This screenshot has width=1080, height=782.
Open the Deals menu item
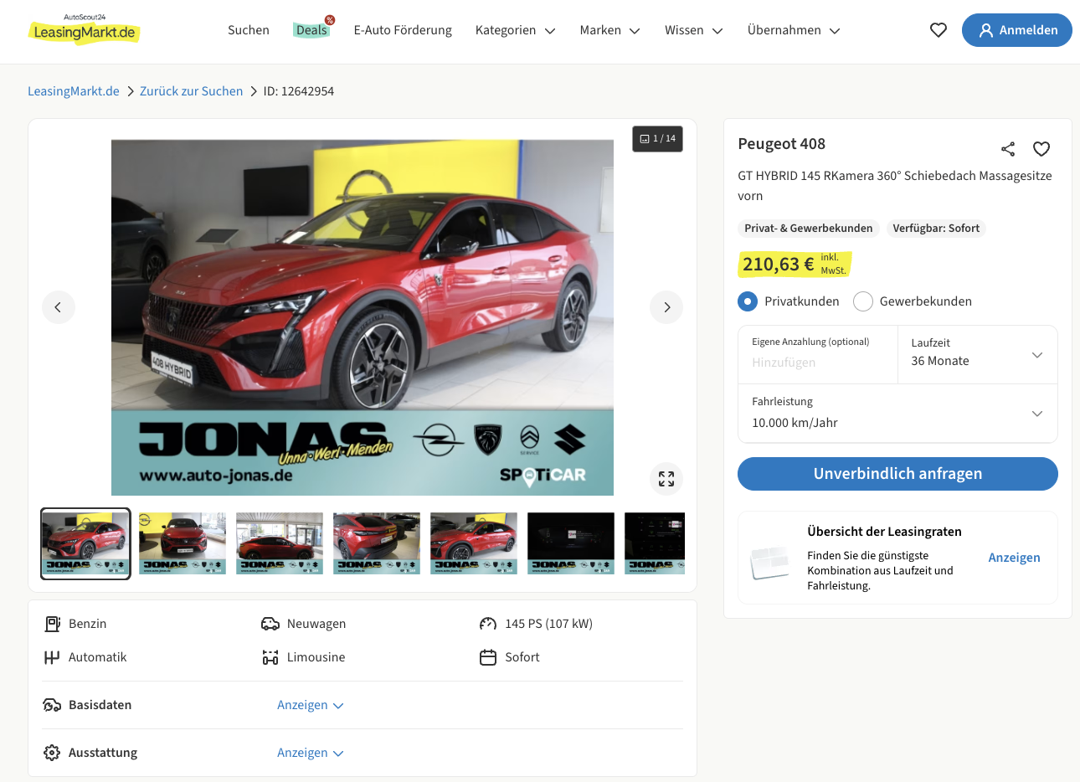click(311, 30)
